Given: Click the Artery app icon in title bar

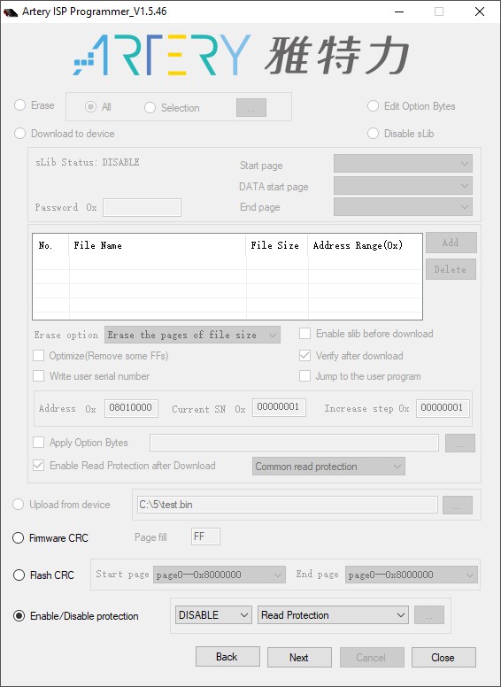Looking at the screenshot, I should click(x=11, y=12).
